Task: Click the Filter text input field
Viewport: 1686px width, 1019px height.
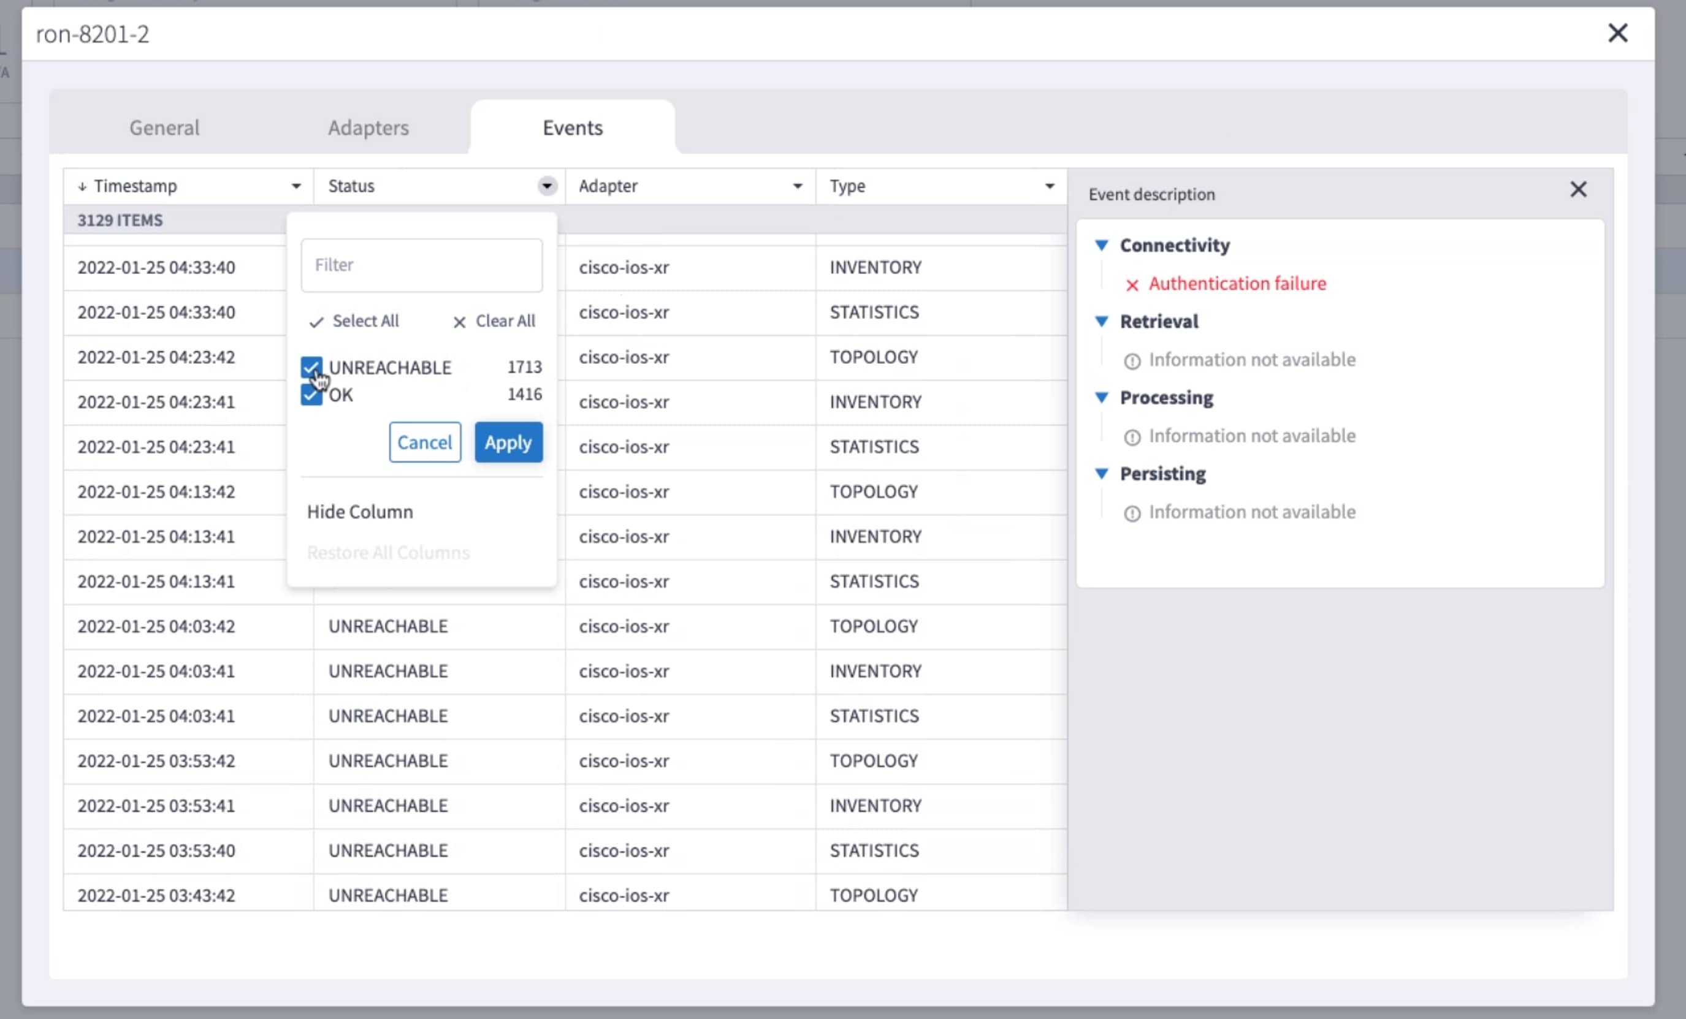Action: [x=422, y=265]
